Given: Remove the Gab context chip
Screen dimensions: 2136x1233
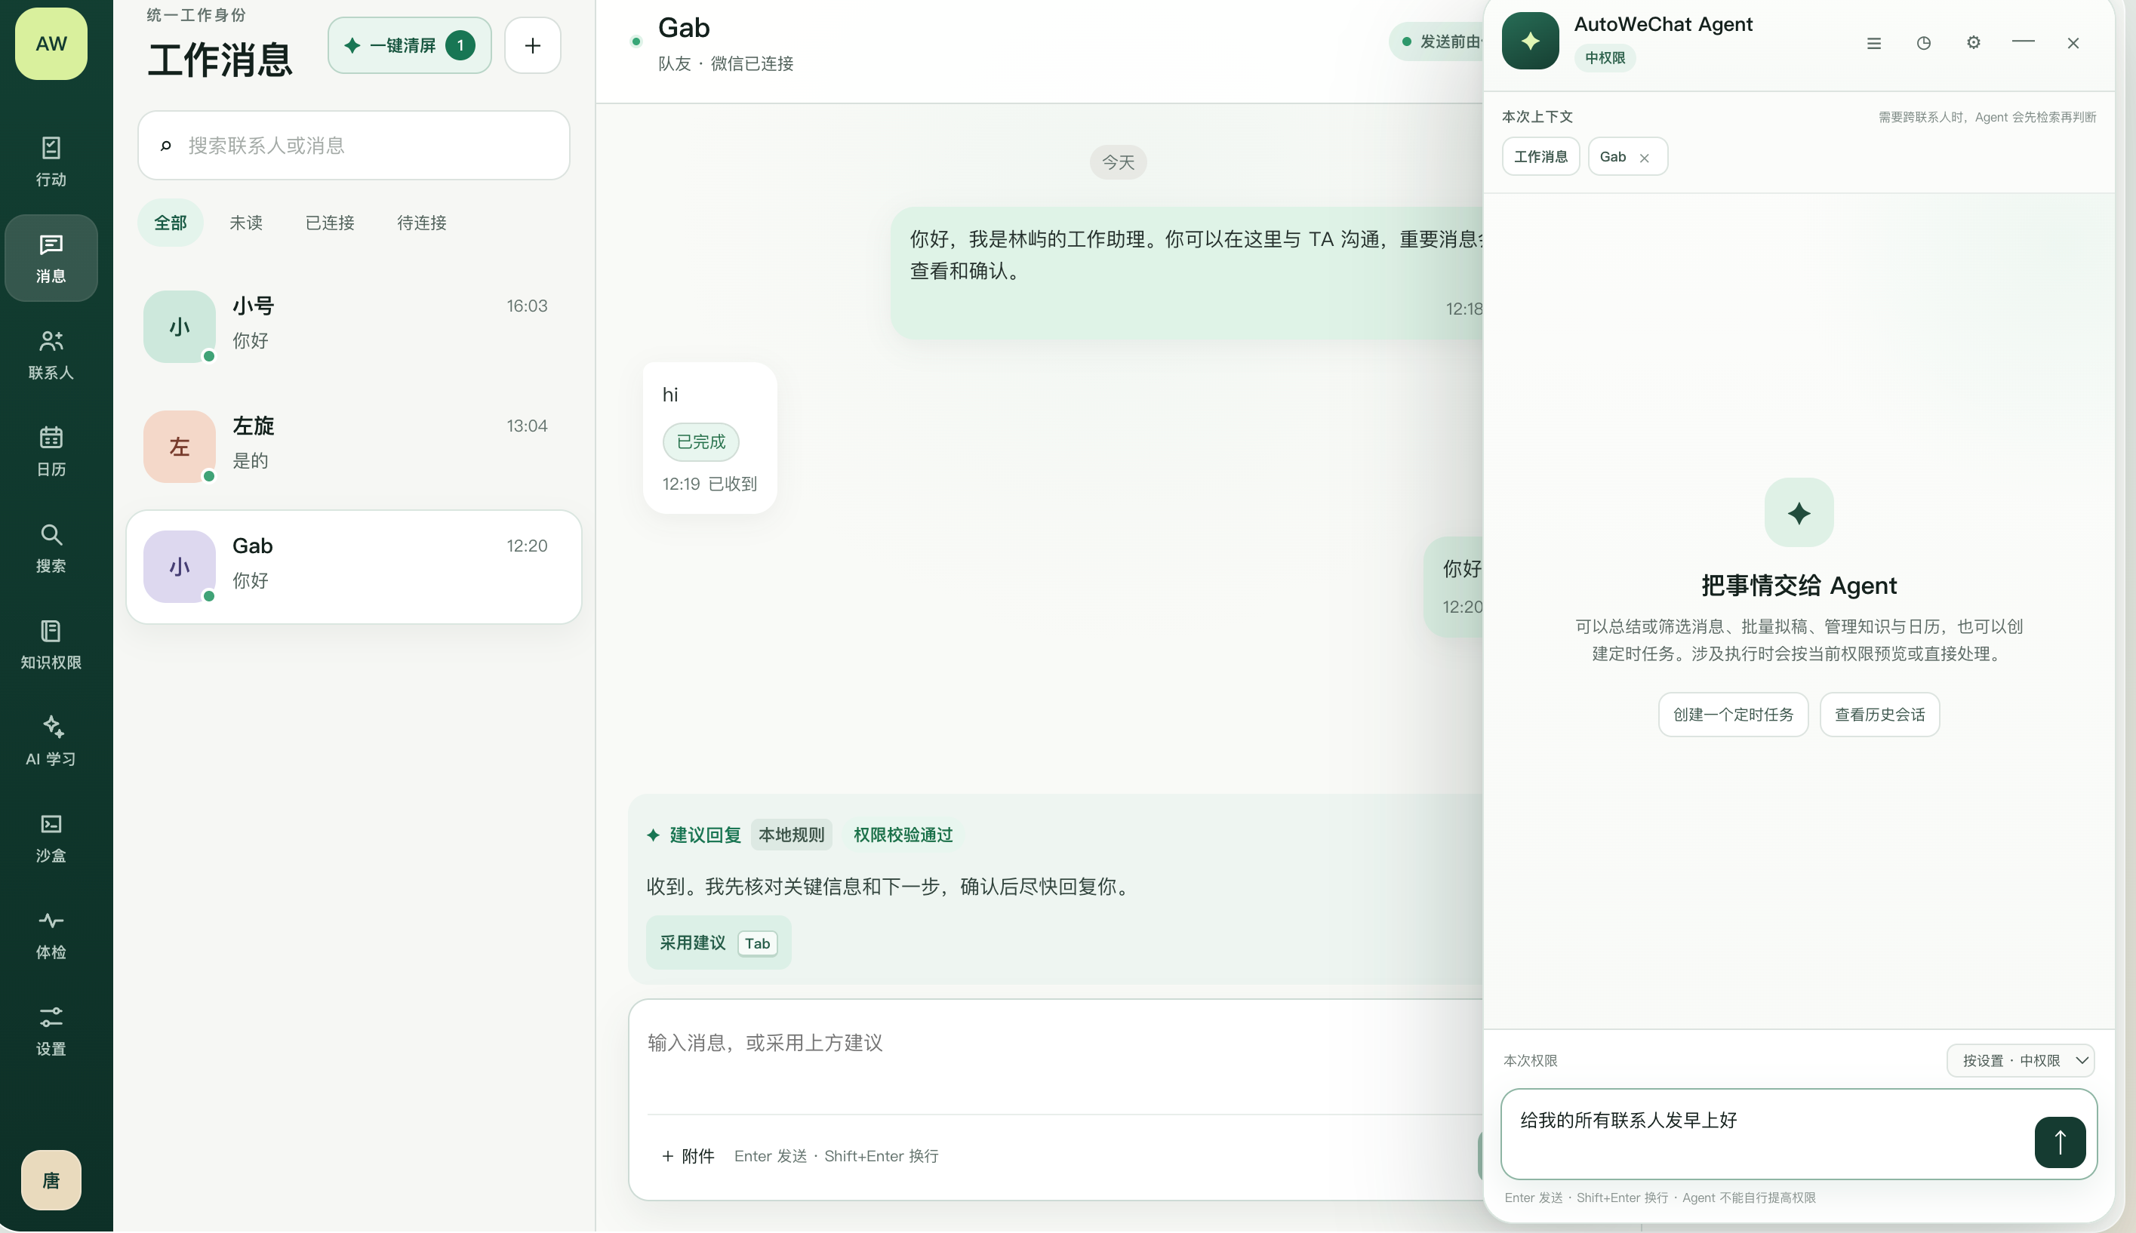Looking at the screenshot, I should 1644,158.
